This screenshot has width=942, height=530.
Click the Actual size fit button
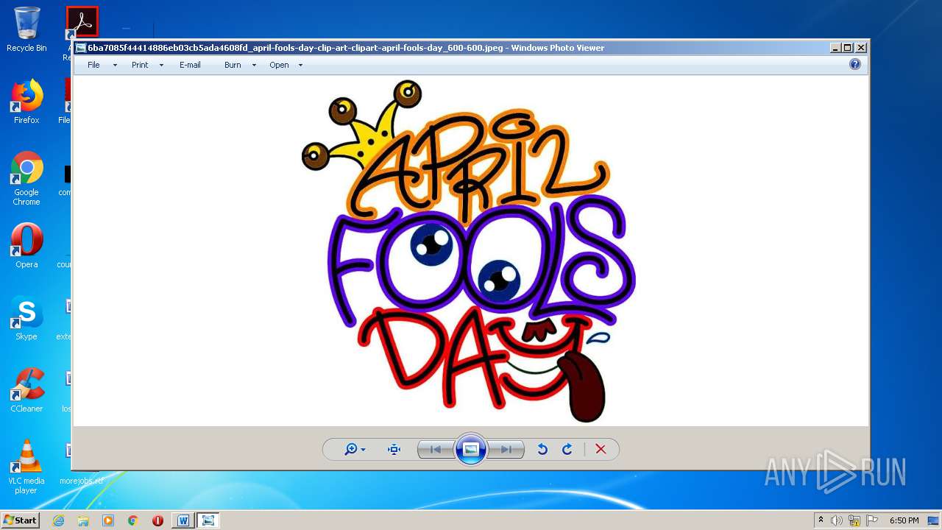tap(394, 449)
